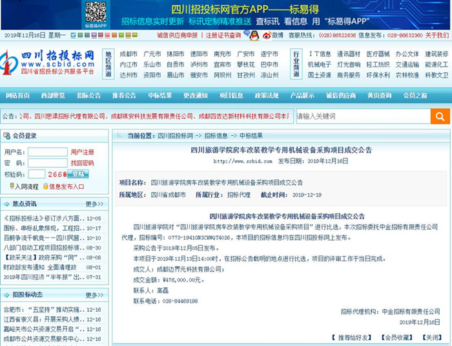Open the 政策法规 nav item
The image size is (452, 346).
tap(267, 96)
